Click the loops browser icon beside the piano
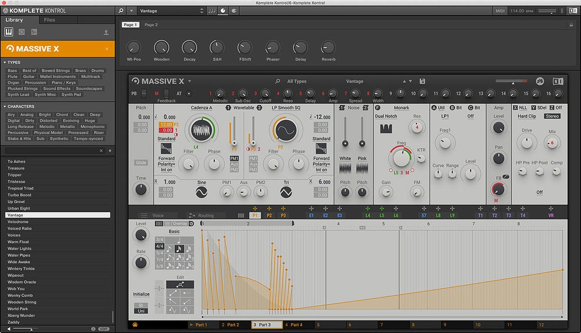Screen dimensions: 581x333 (x=21, y=33)
